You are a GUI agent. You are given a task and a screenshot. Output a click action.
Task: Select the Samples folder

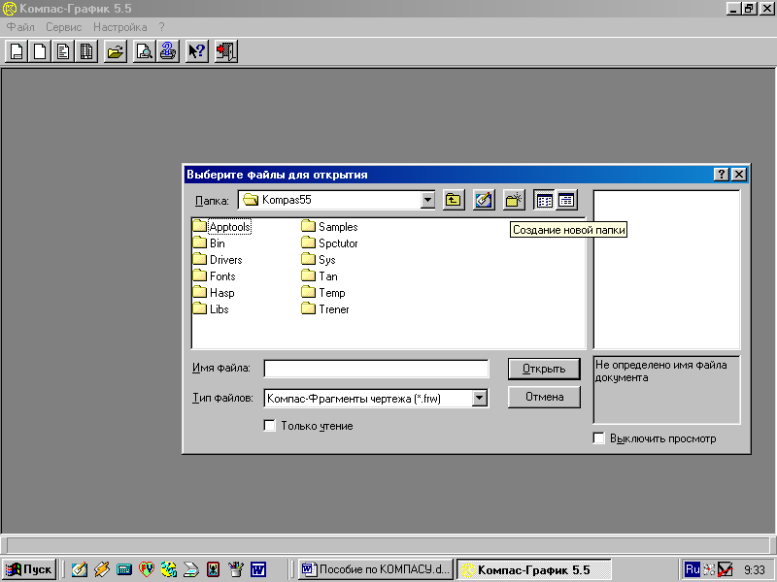coord(337,227)
